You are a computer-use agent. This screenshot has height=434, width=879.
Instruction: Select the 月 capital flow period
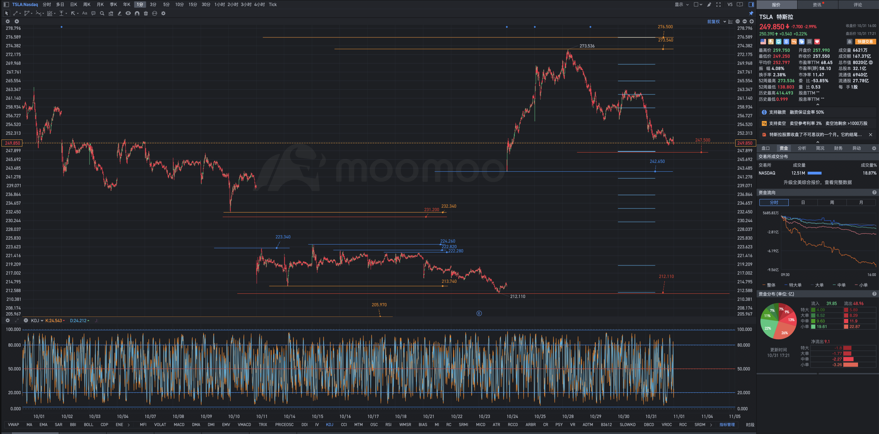click(861, 202)
